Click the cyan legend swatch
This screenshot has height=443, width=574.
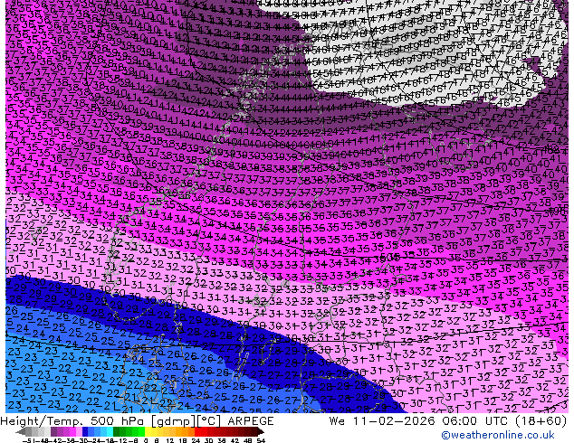(110, 432)
